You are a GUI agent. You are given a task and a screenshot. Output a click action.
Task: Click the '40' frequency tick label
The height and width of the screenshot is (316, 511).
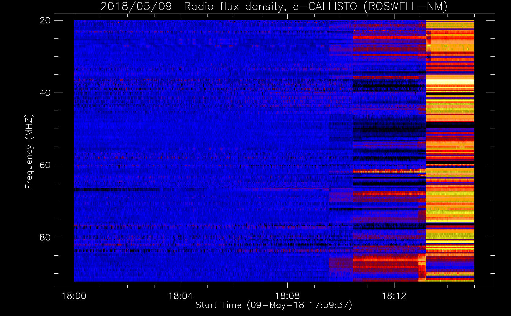pos(45,93)
